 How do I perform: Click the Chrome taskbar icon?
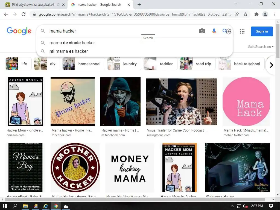56,206
